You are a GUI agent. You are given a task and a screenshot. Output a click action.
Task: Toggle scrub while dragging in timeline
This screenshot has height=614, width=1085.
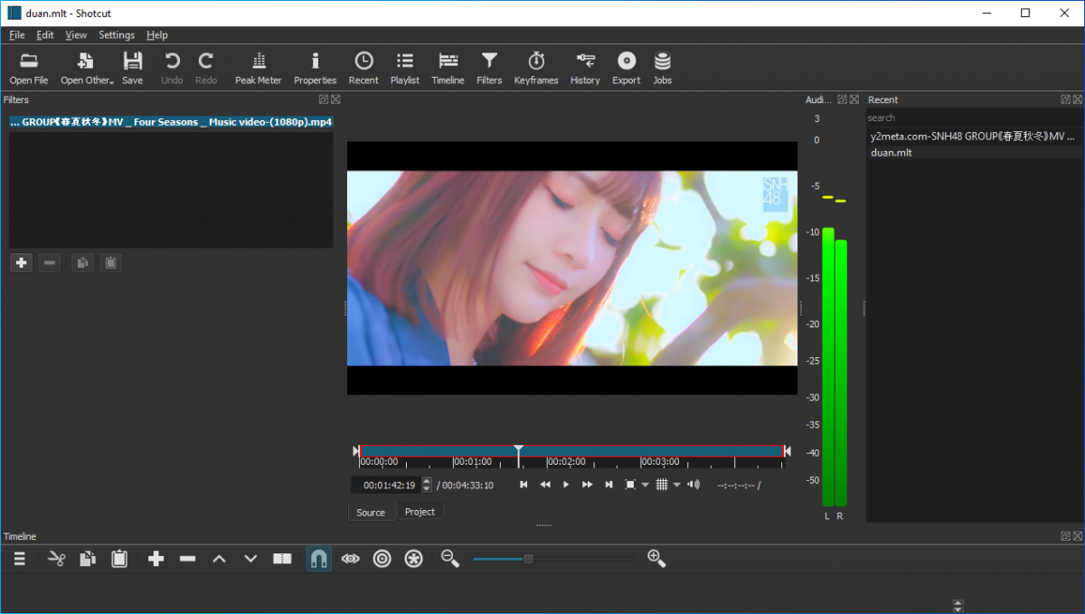[350, 559]
